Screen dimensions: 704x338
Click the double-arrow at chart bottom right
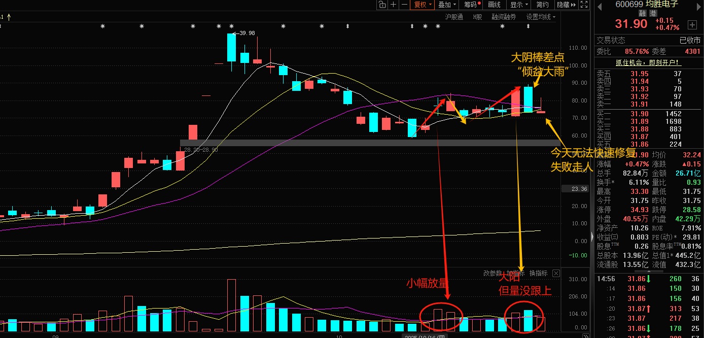[585, 335]
